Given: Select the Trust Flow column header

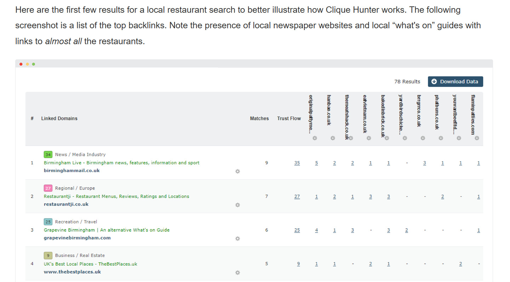Looking at the screenshot, I should (x=289, y=118).
